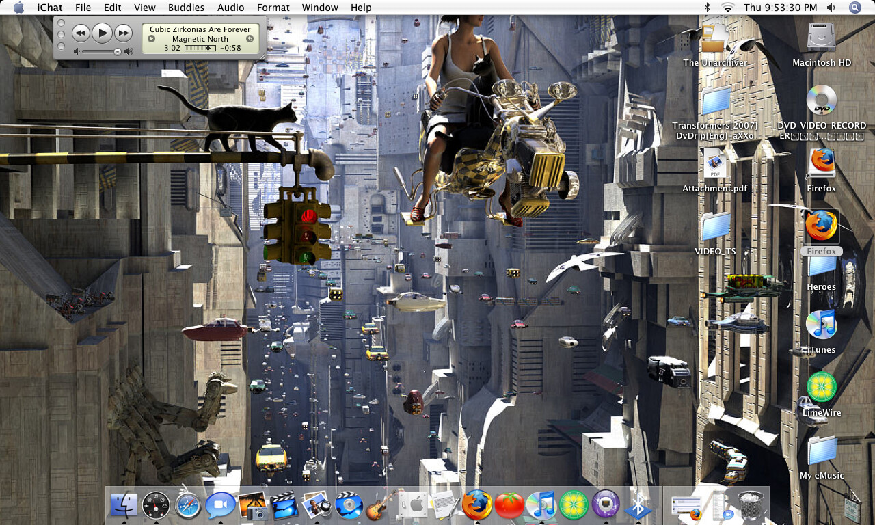The width and height of the screenshot is (875, 525).
Task: Open System Preferences from the Dock
Action: tap(413, 505)
